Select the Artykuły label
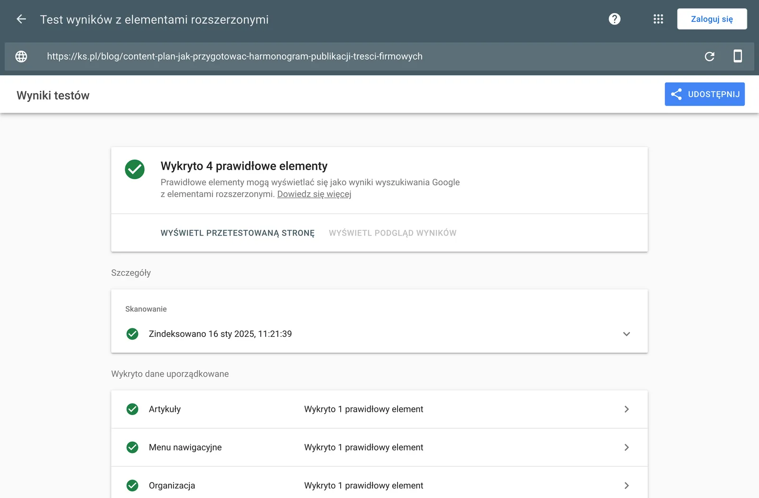Image resolution: width=759 pixels, height=498 pixels. click(165, 409)
